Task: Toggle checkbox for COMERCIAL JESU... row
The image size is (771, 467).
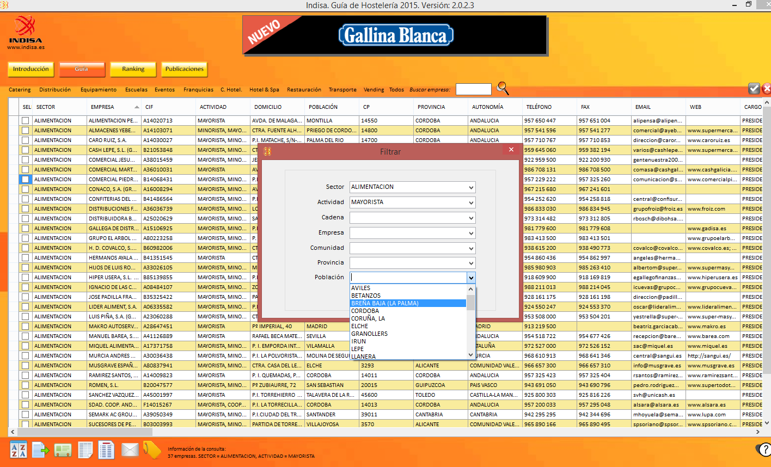Action: coord(25,159)
